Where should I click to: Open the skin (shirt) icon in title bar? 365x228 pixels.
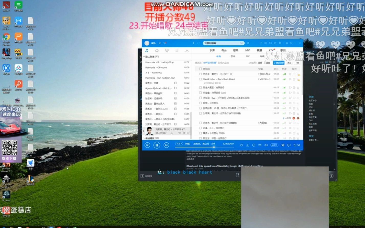tap(275, 43)
